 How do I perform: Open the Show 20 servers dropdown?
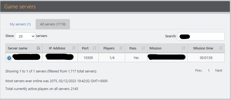(25, 36)
